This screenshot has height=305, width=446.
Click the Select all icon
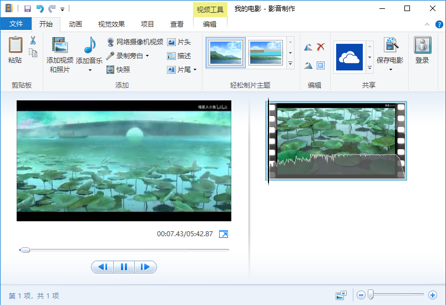pos(321,65)
